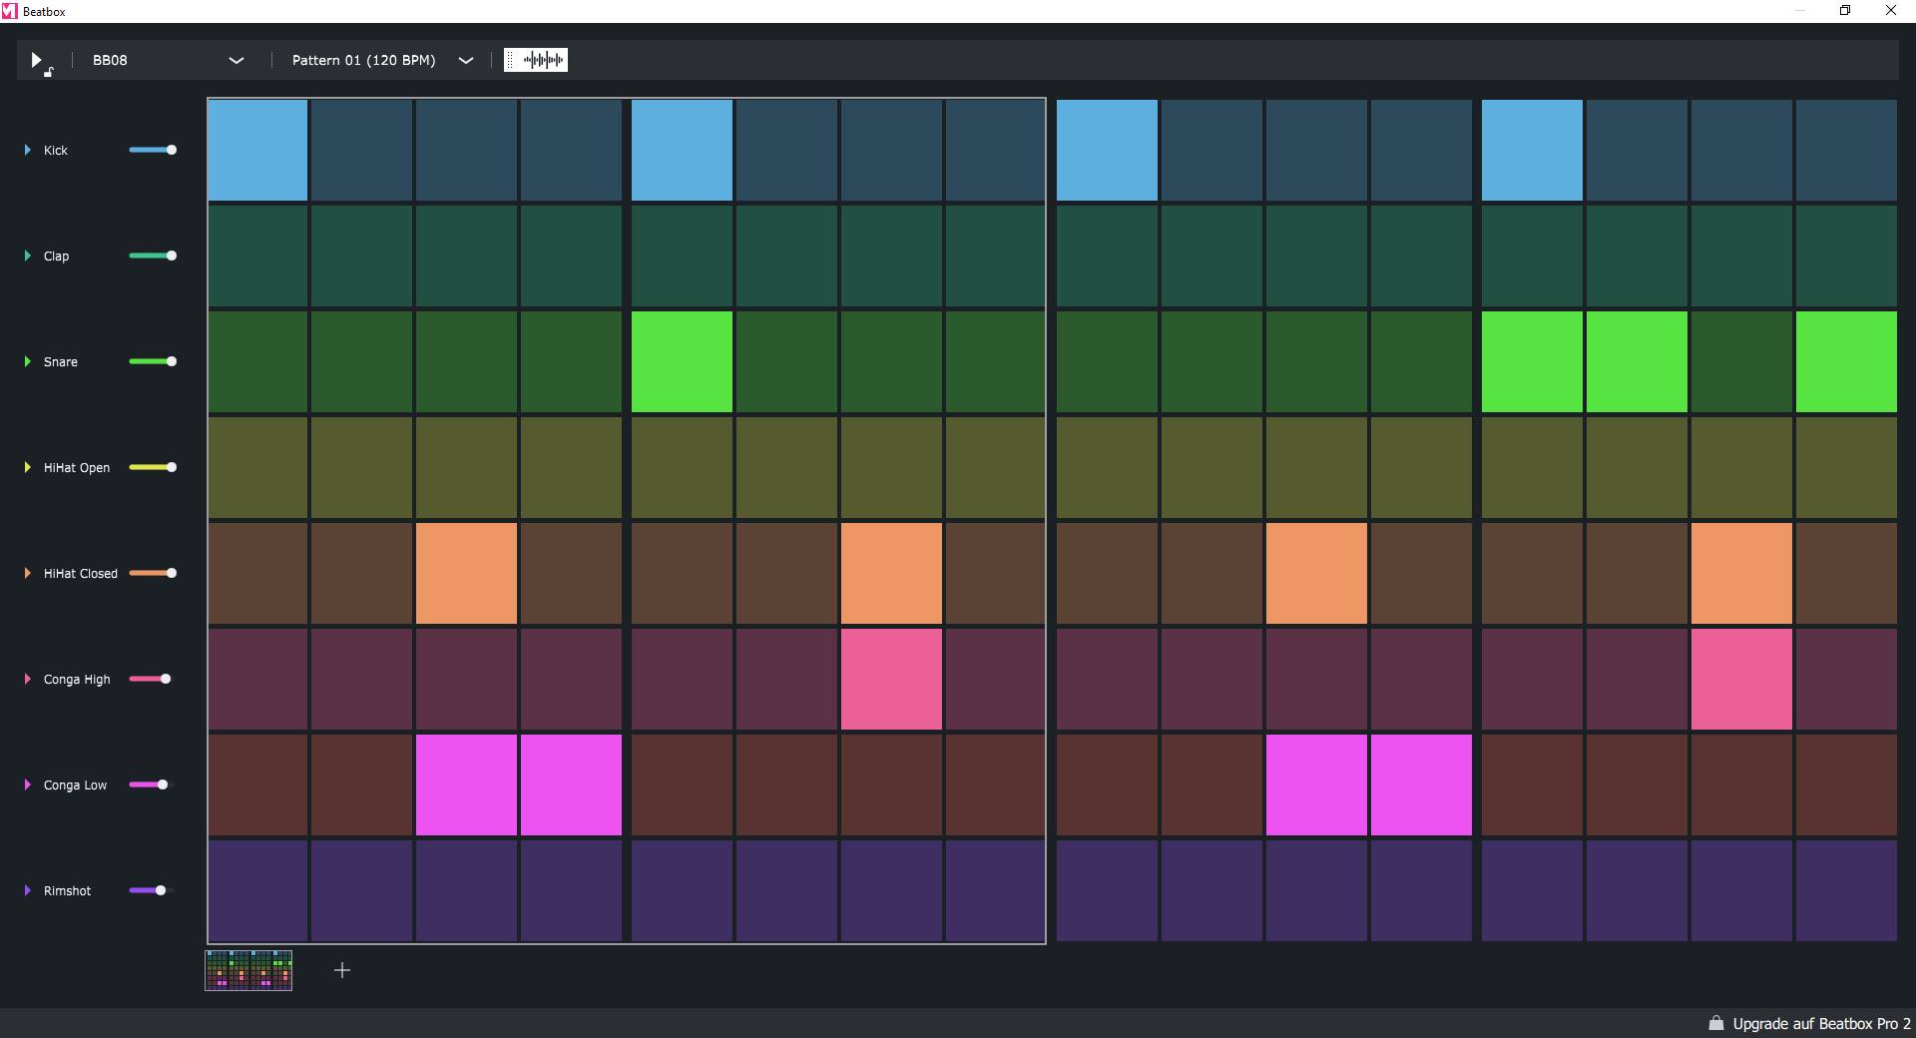Click the lock icon beside the upgrade text

coord(1715,1023)
